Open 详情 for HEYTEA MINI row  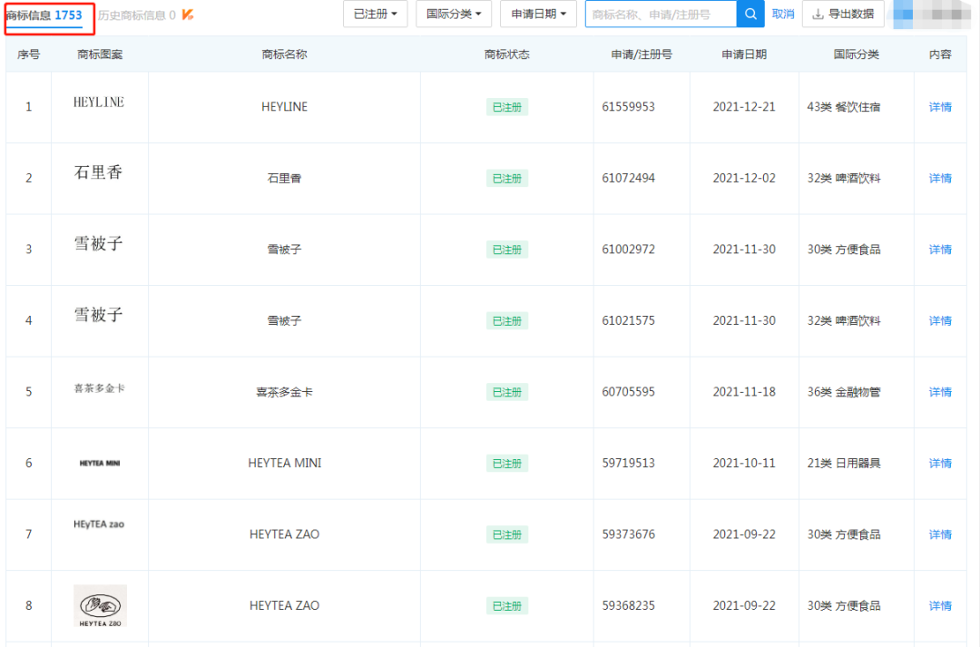coord(940,463)
